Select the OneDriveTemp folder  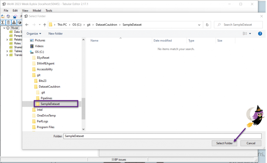(x=46, y=115)
